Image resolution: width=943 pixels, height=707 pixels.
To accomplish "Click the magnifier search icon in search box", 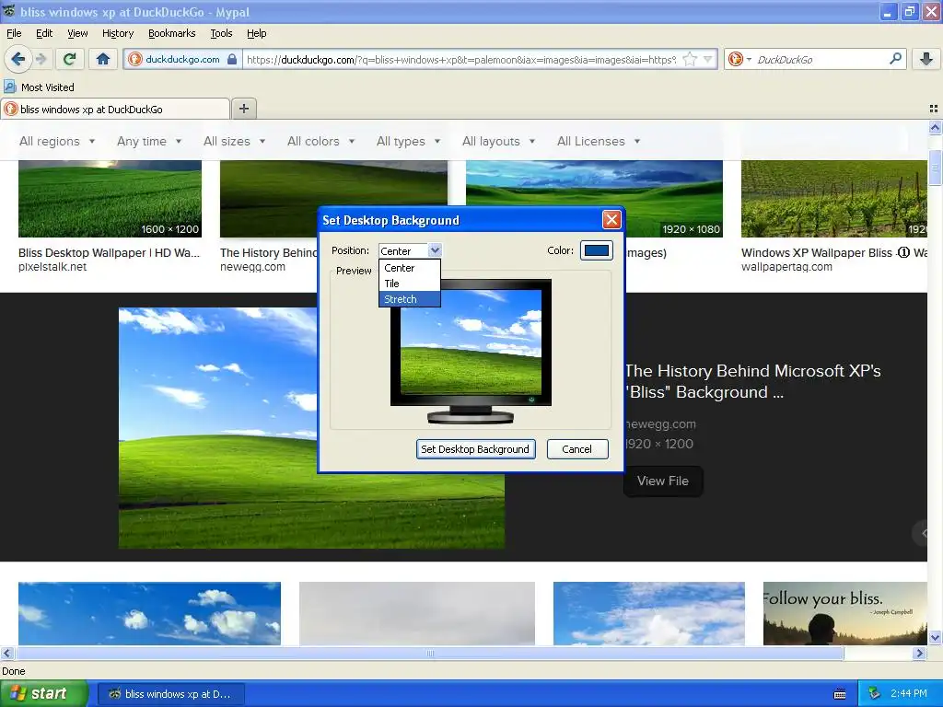I will pos(895,58).
